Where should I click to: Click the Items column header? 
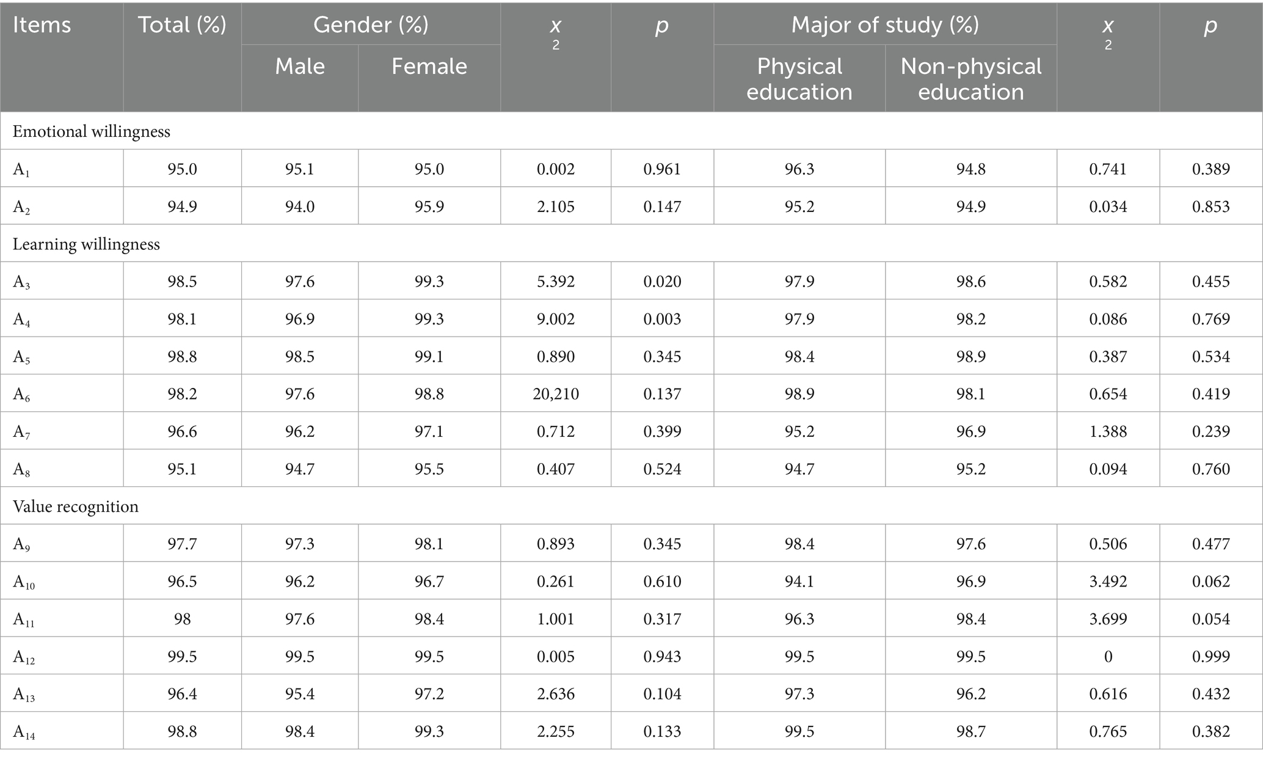42,25
